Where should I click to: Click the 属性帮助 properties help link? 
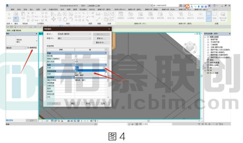[10, 120]
